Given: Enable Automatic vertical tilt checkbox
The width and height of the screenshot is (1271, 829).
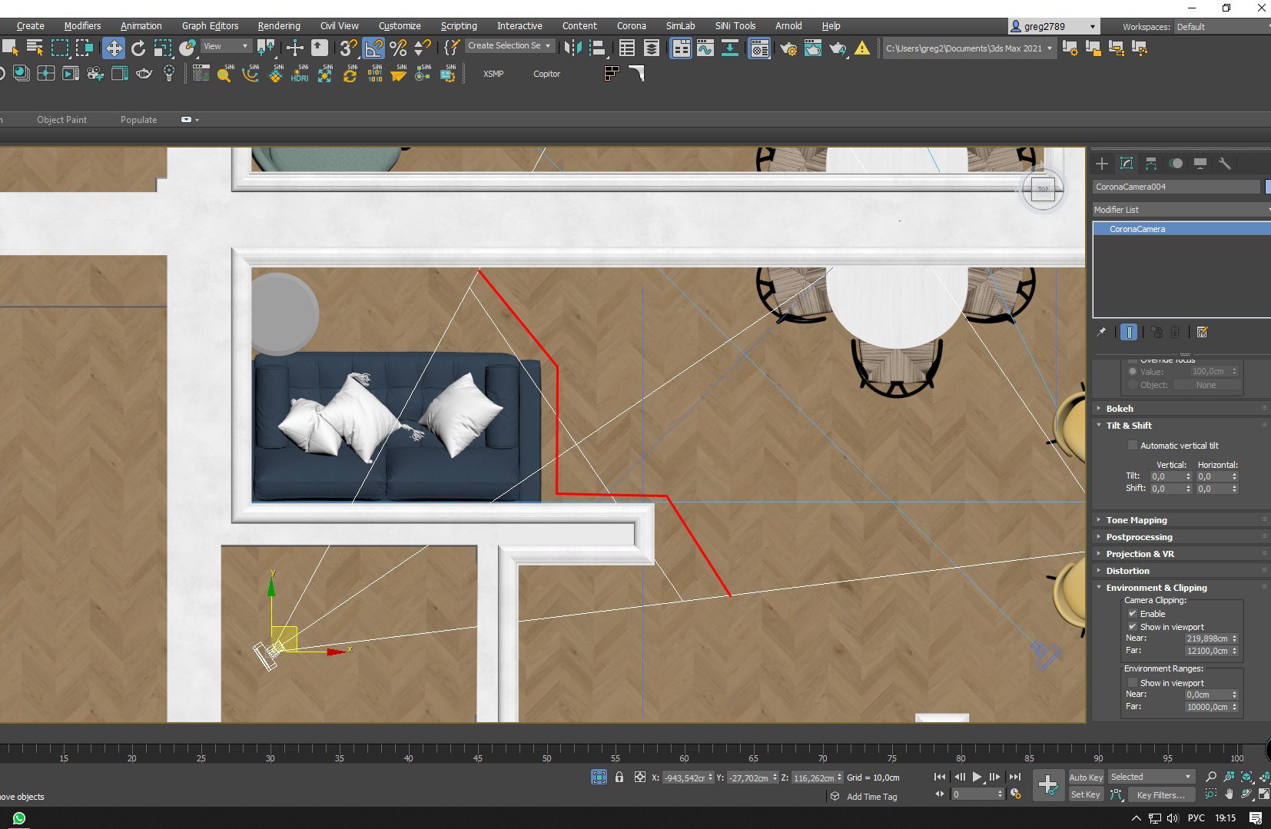Looking at the screenshot, I should coord(1132,445).
